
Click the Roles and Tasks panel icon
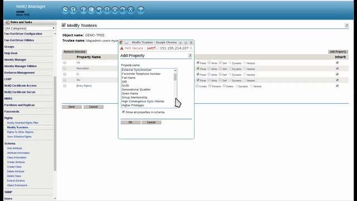click(7, 22)
